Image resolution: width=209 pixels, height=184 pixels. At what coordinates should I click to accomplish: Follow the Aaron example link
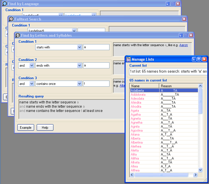tap(183, 45)
